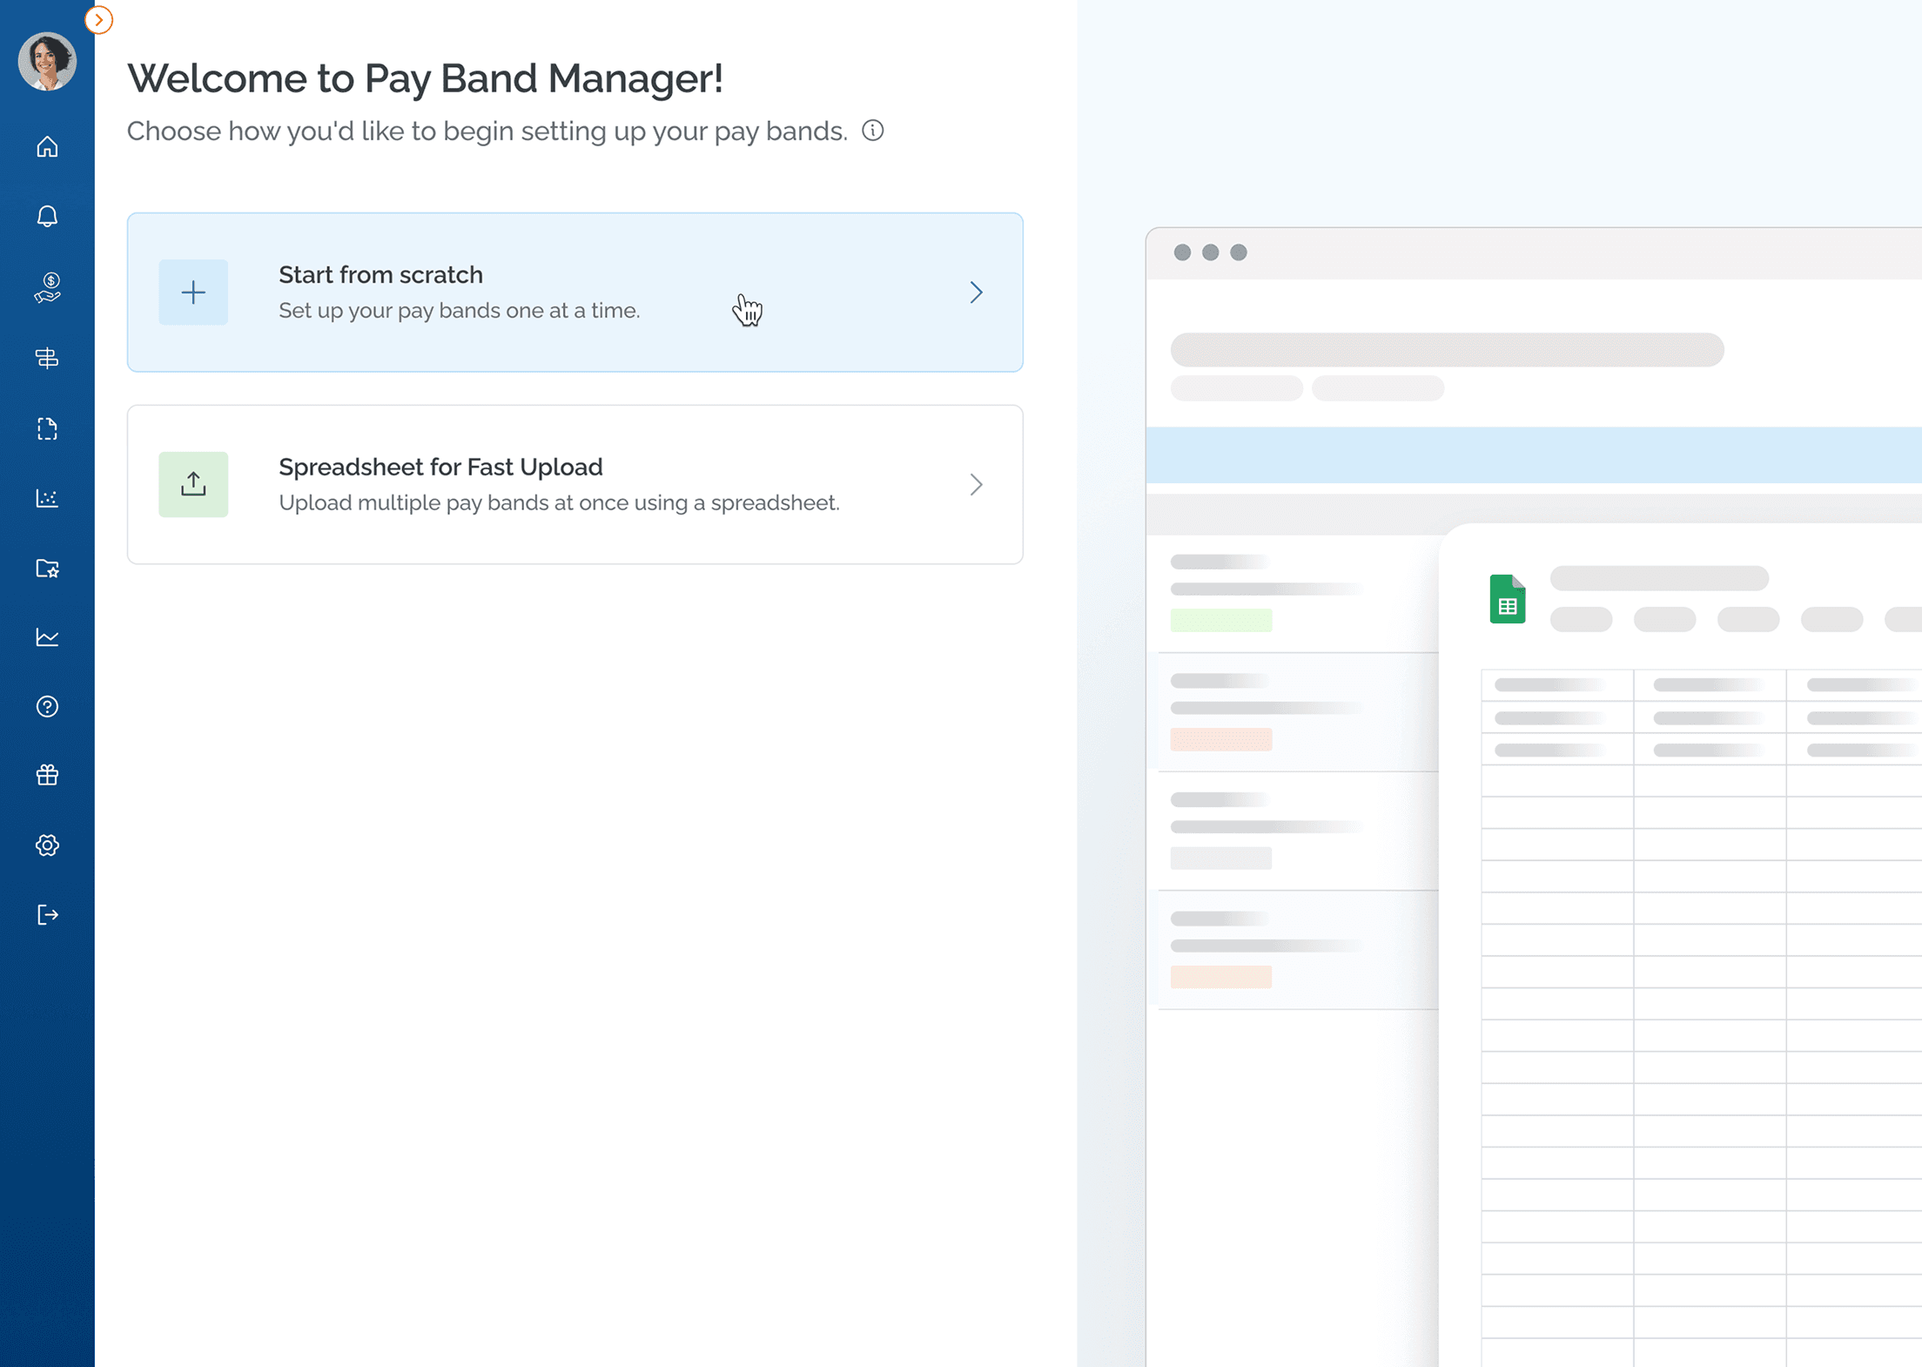Click chevron on Spreadsheet for Fast Upload
This screenshot has height=1367, width=1922.
[976, 485]
